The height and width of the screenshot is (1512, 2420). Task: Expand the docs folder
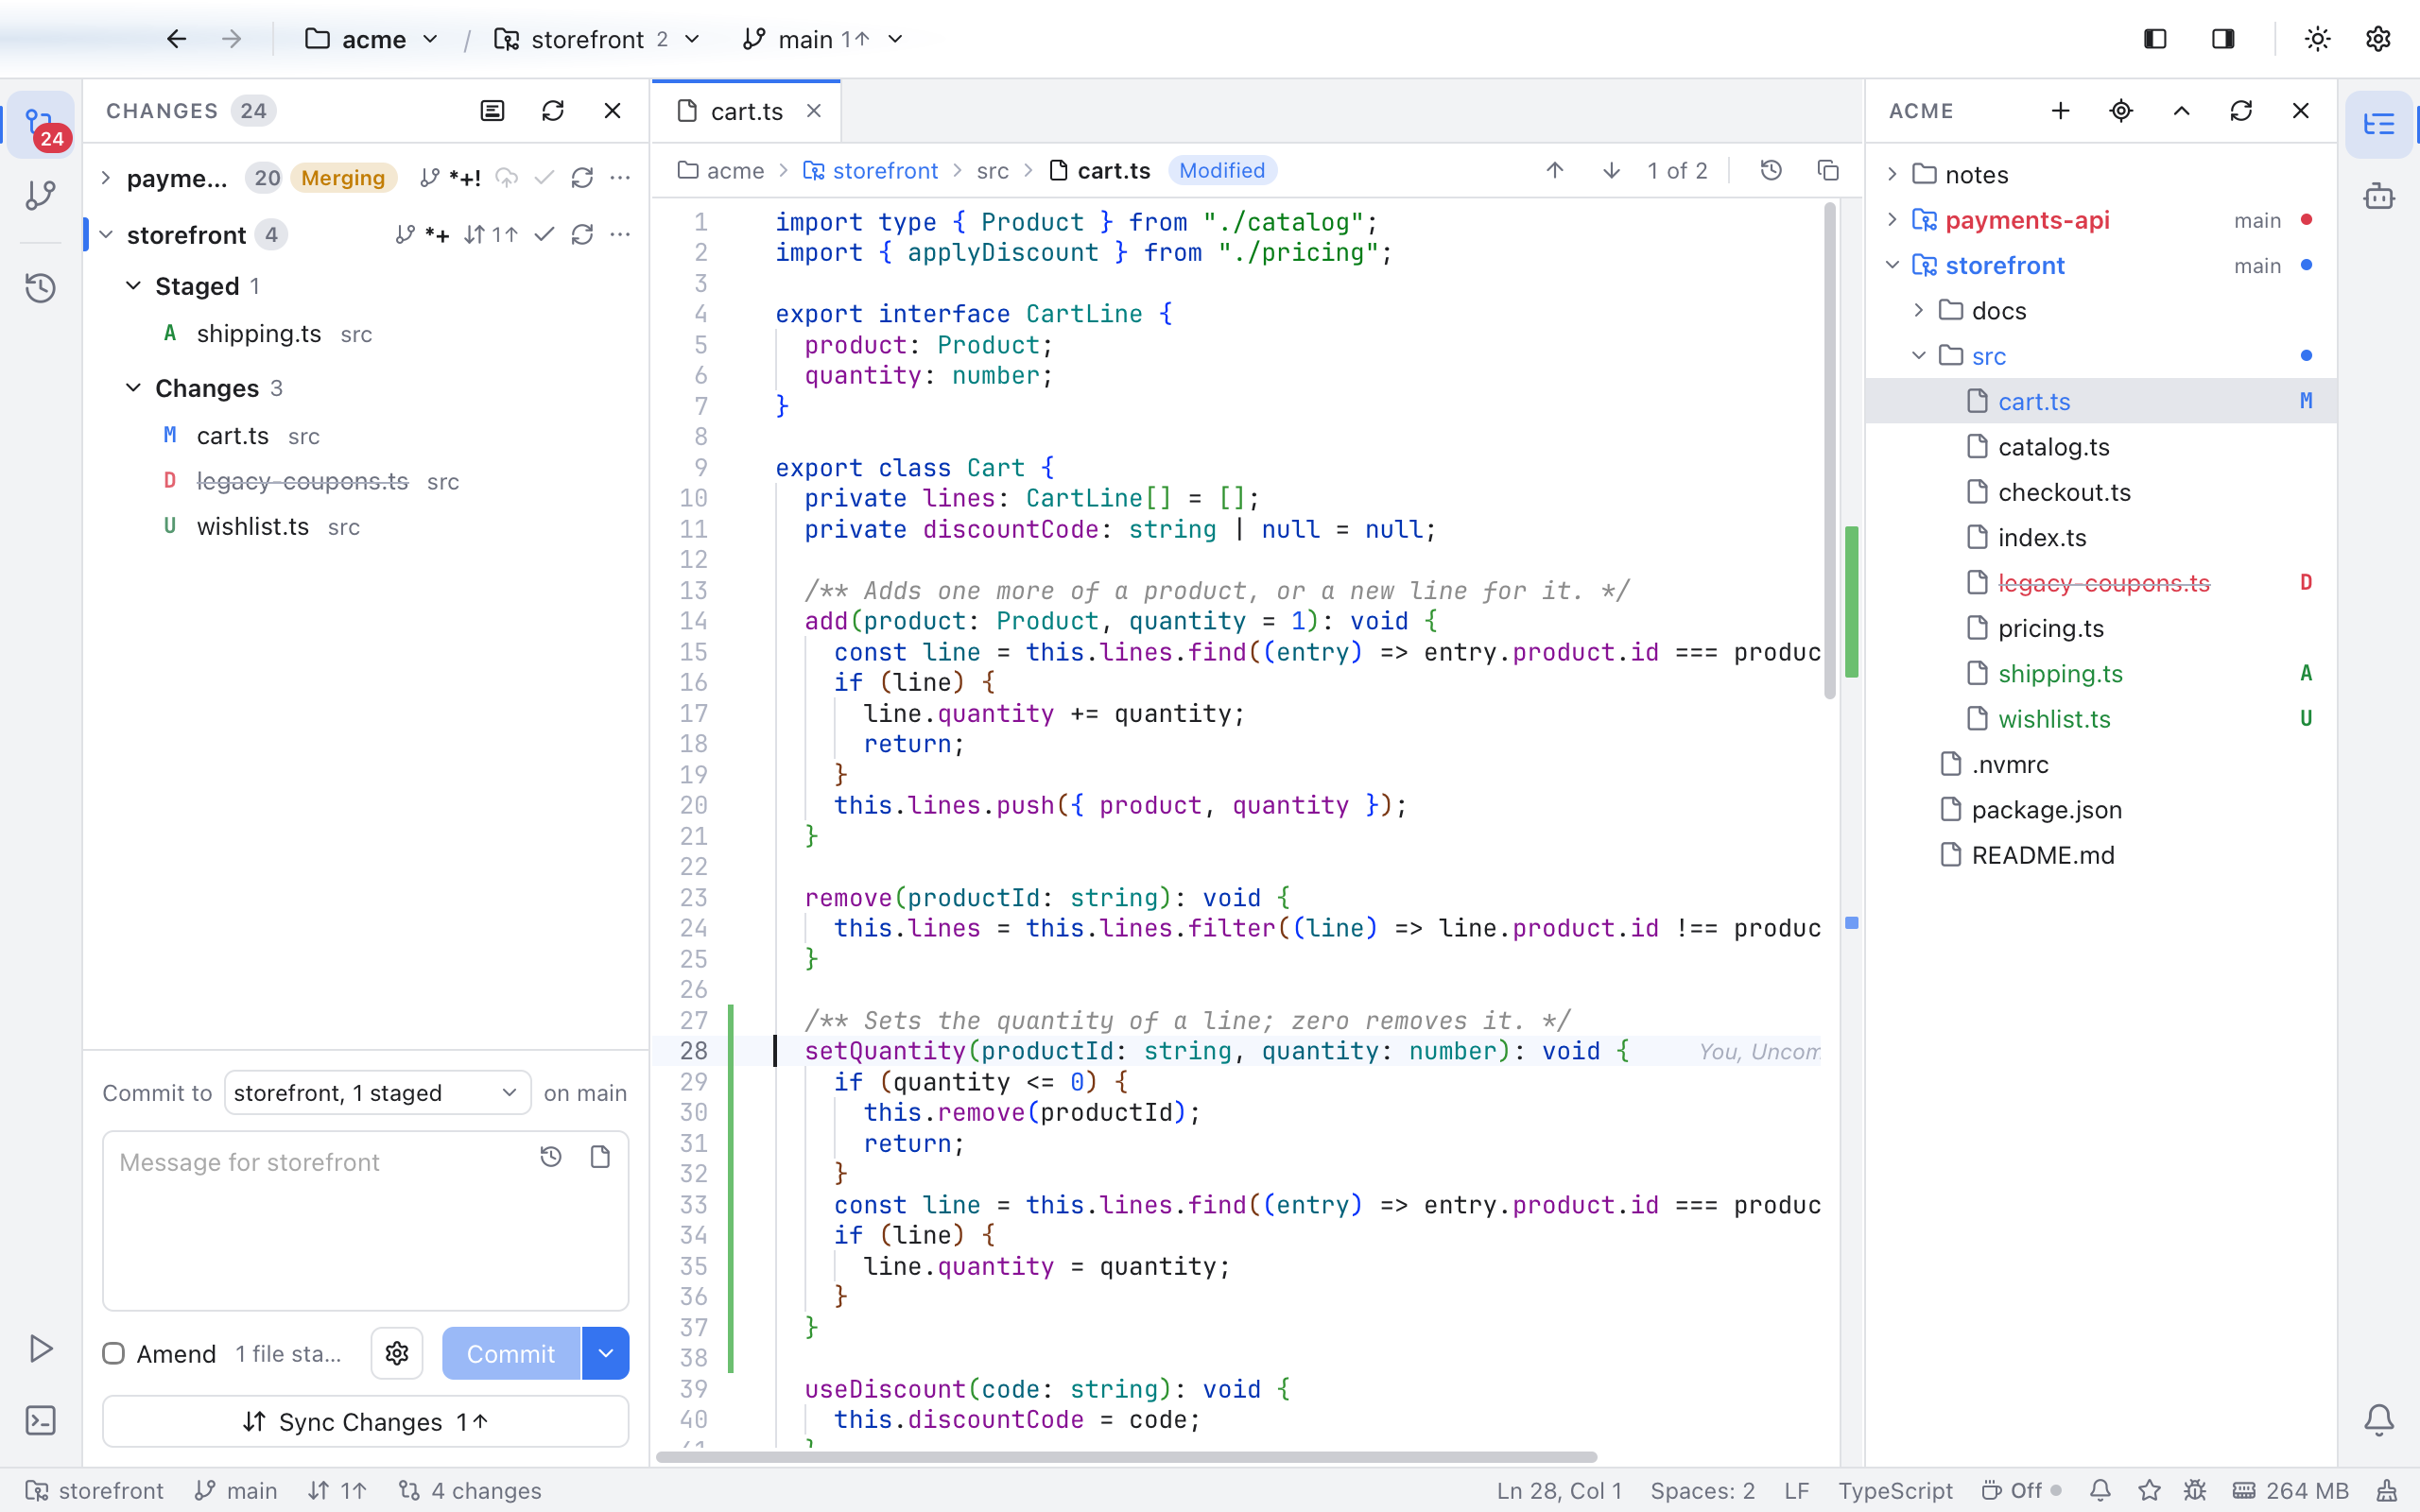[1918, 311]
